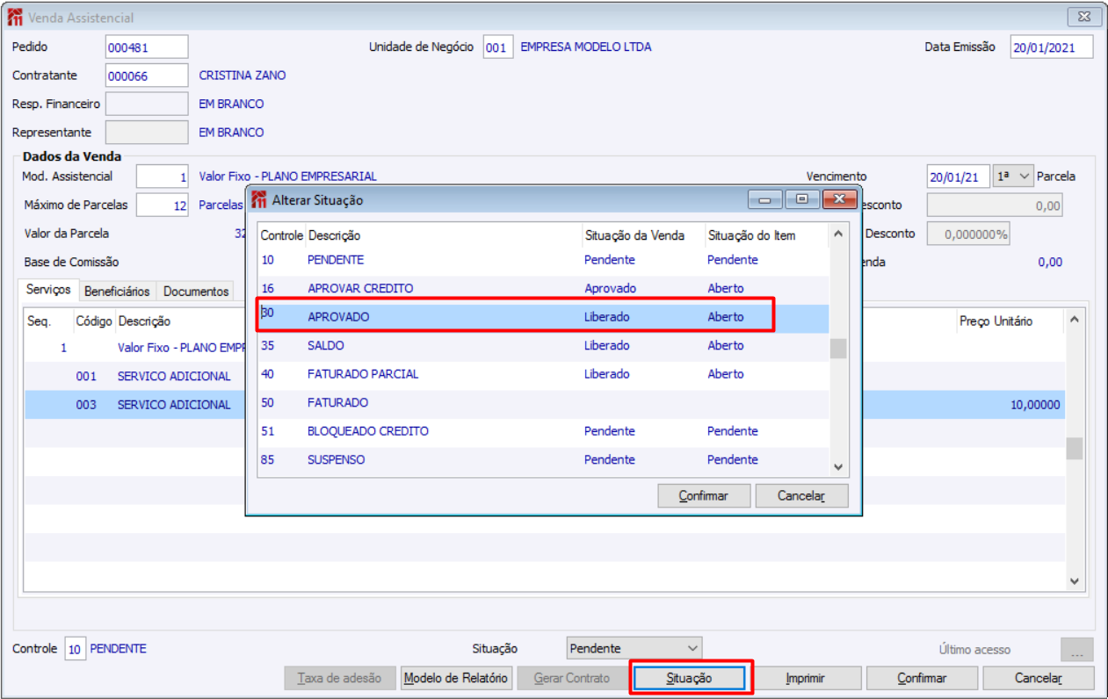Switch to the Serviços tab
The width and height of the screenshot is (1108, 699).
coord(48,290)
